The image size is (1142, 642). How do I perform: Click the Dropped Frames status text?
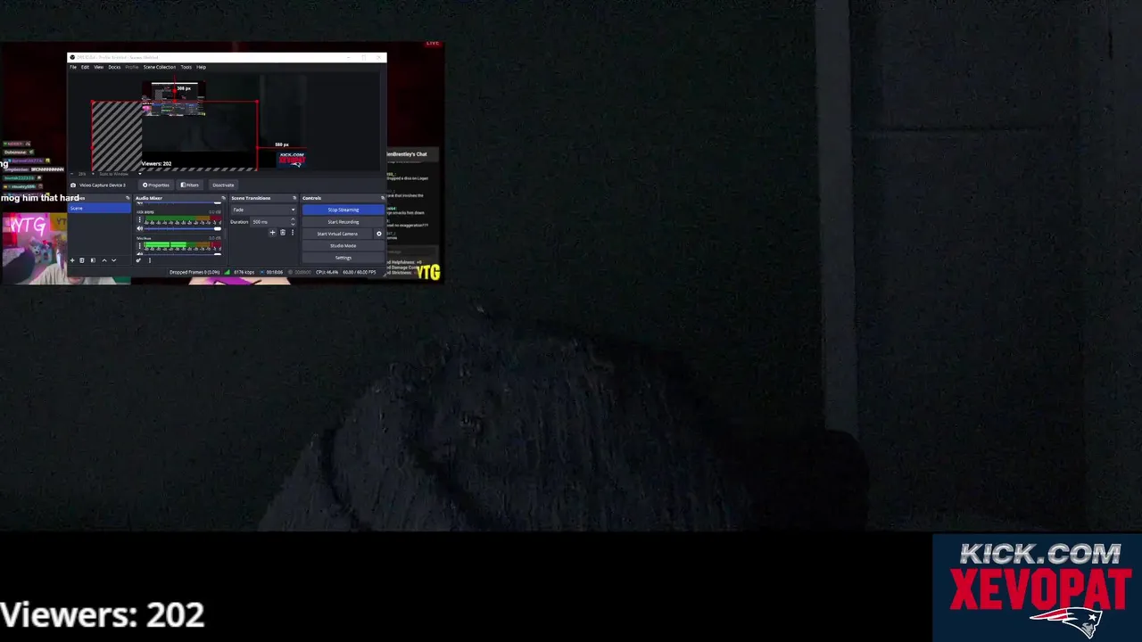point(194,272)
